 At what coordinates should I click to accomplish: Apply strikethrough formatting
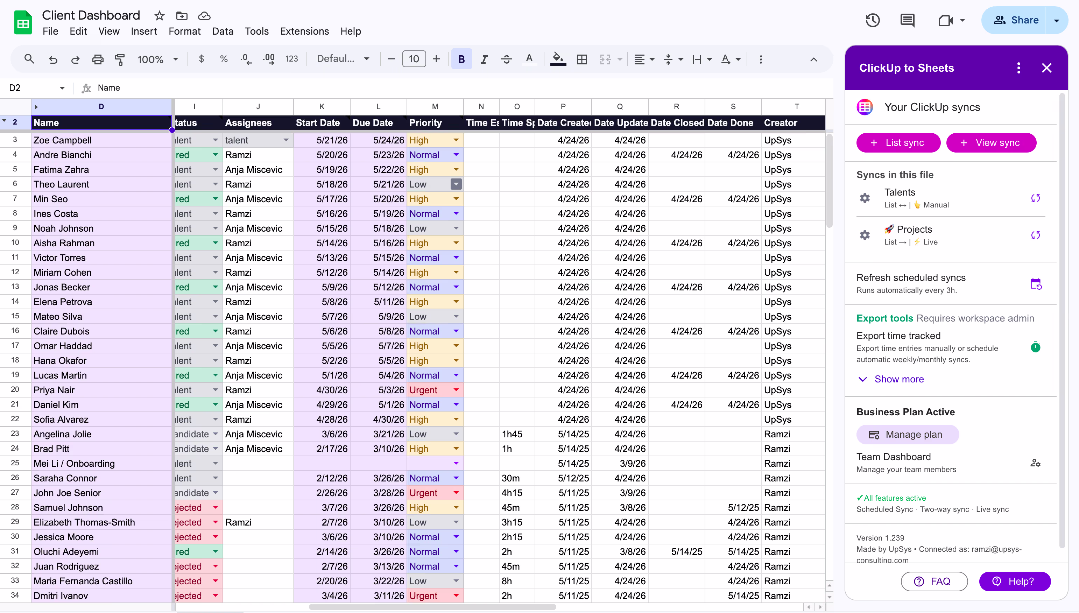[x=507, y=59]
